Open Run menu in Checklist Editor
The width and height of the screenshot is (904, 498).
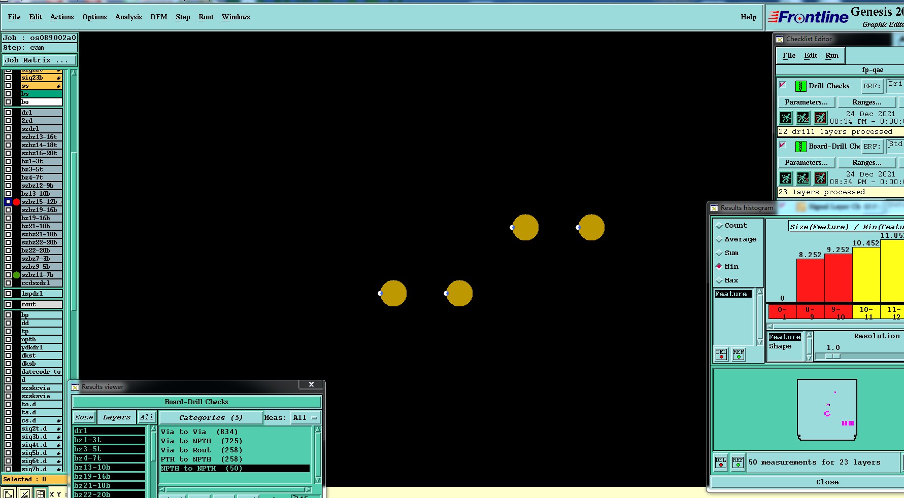coord(832,56)
